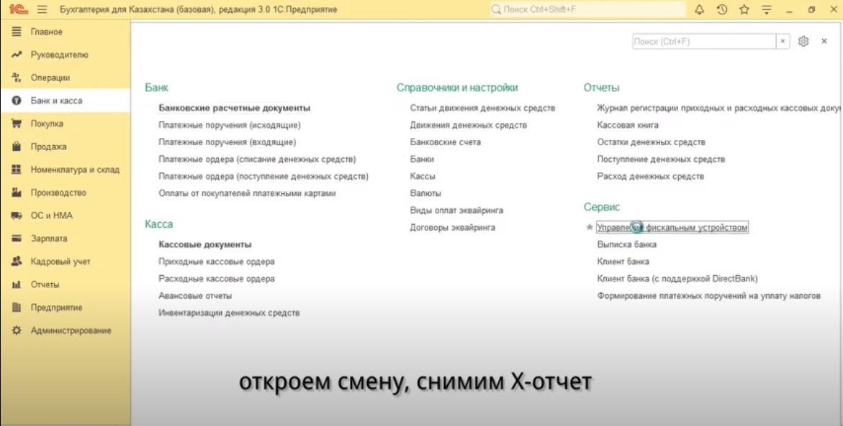The width and height of the screenshot is (843, 426).
Task: Open Управление фискальным устройством
Action: tap(672, 228)
